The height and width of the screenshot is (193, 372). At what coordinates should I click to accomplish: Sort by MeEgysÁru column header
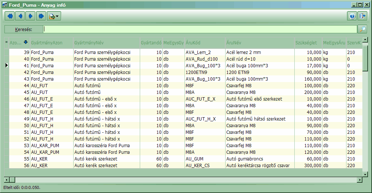click(334, 43)
